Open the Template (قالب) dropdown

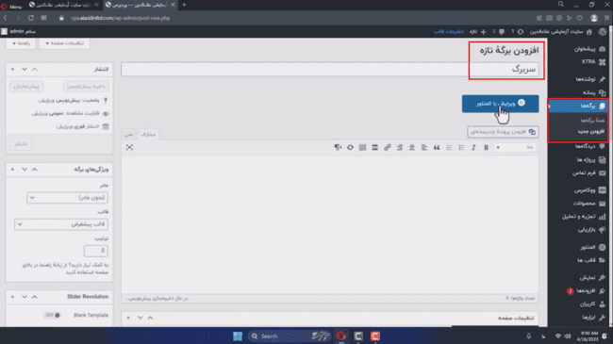61,224
